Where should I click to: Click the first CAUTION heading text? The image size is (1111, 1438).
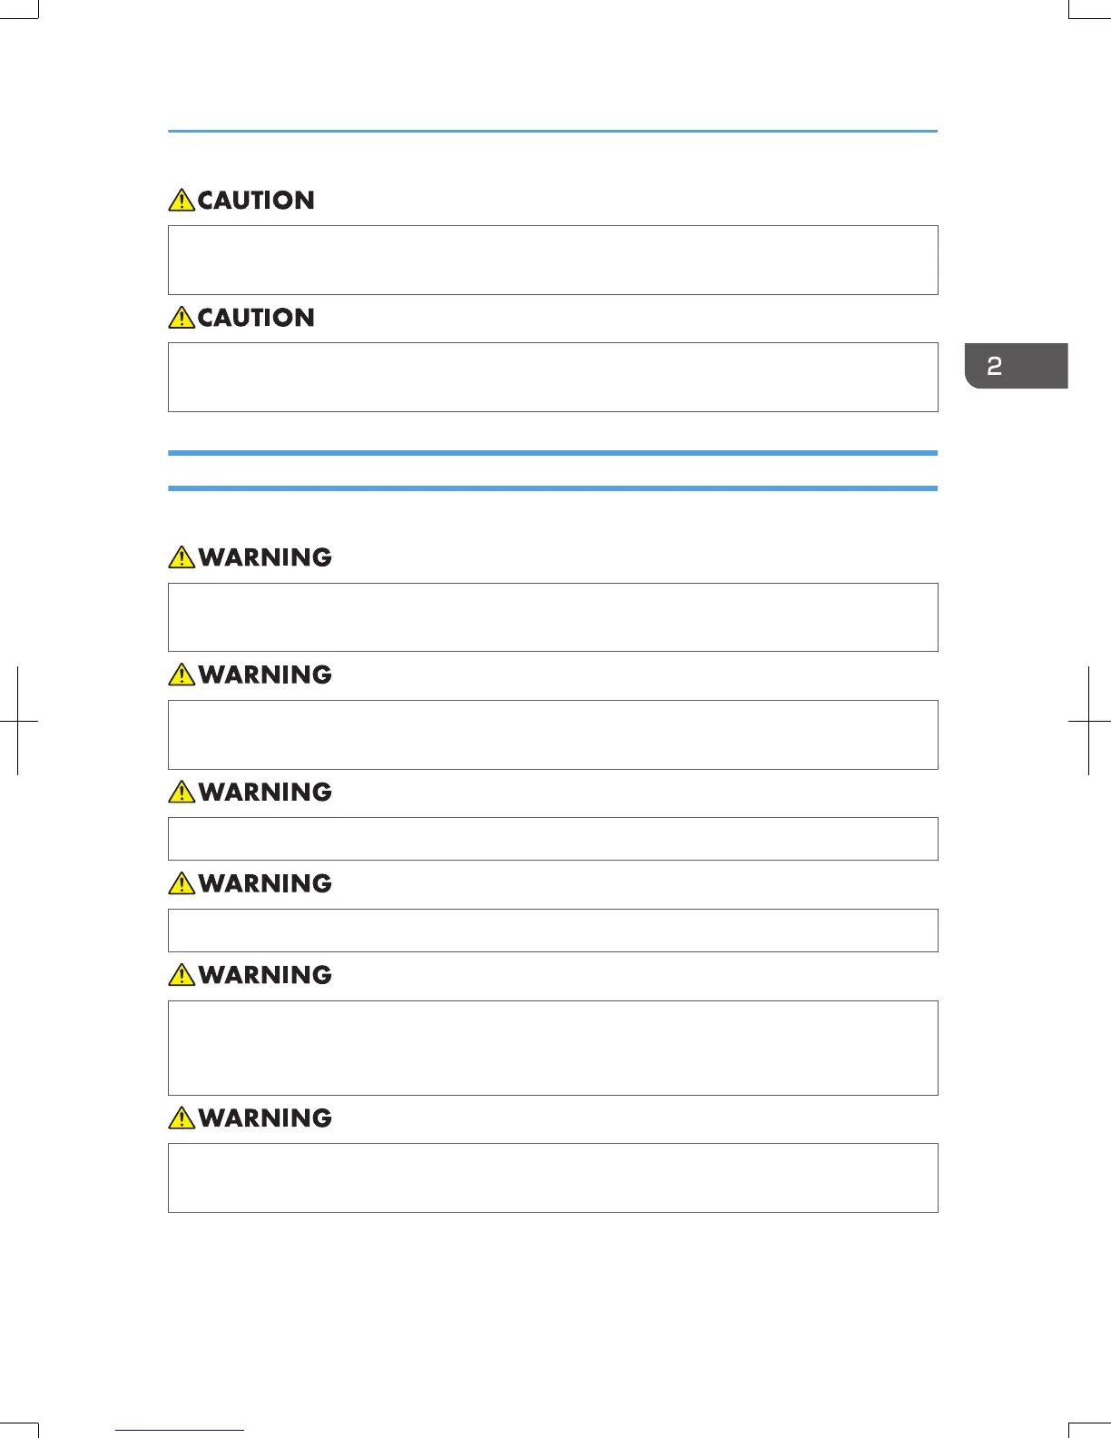point(256,201)
